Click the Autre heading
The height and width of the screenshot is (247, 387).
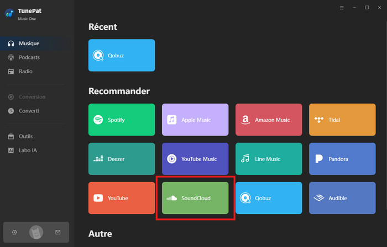(x=100, y=234)
